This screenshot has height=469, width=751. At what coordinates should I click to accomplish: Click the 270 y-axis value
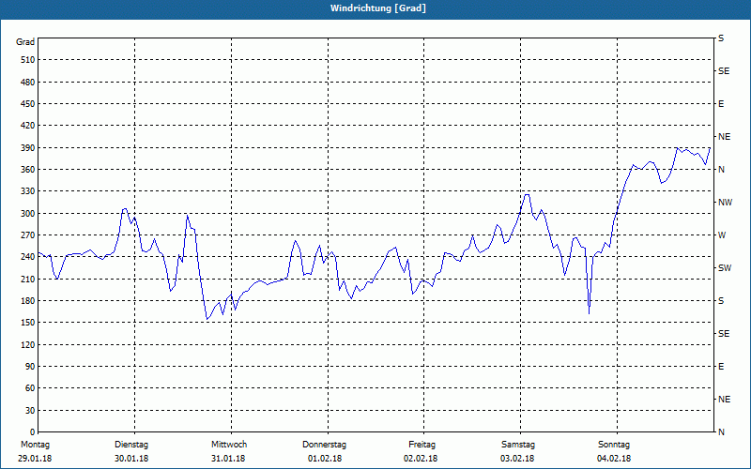(x=28, y=235)
